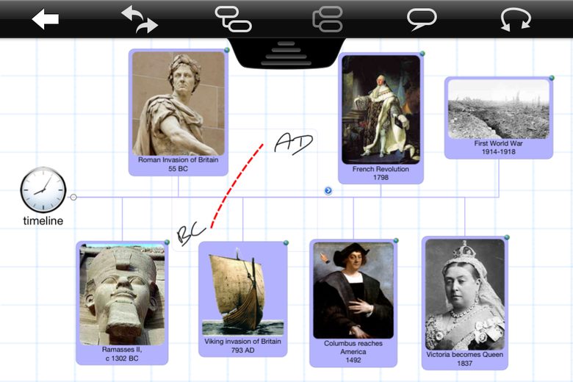Screen dimensions: 573x382
Task: Select the First World War trench photo
Action: point(499,109)
